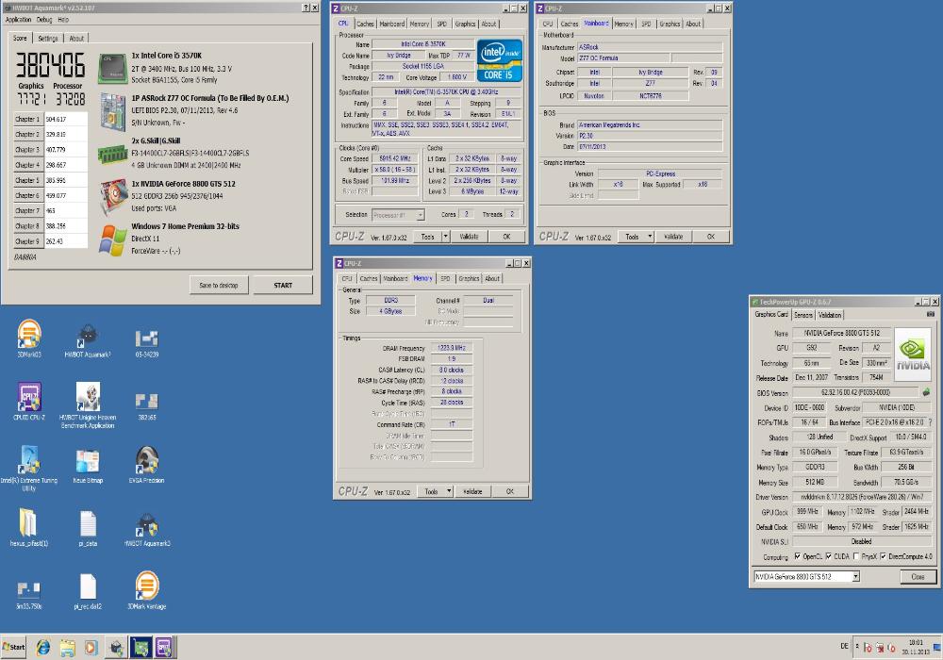This screenshot has width=943, height=660.
Task: Open Graphics tab in CPU-Z Mainboard window
Action: tap(670, 25)
